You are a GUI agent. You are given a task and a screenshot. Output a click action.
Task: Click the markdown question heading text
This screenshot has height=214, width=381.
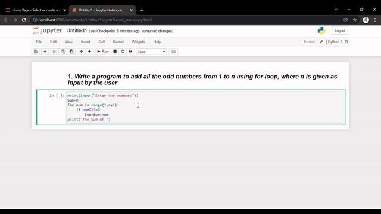pos(202,80)
